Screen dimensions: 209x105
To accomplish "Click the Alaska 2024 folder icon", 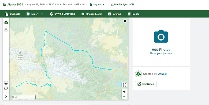I will (x=5, y=5).
